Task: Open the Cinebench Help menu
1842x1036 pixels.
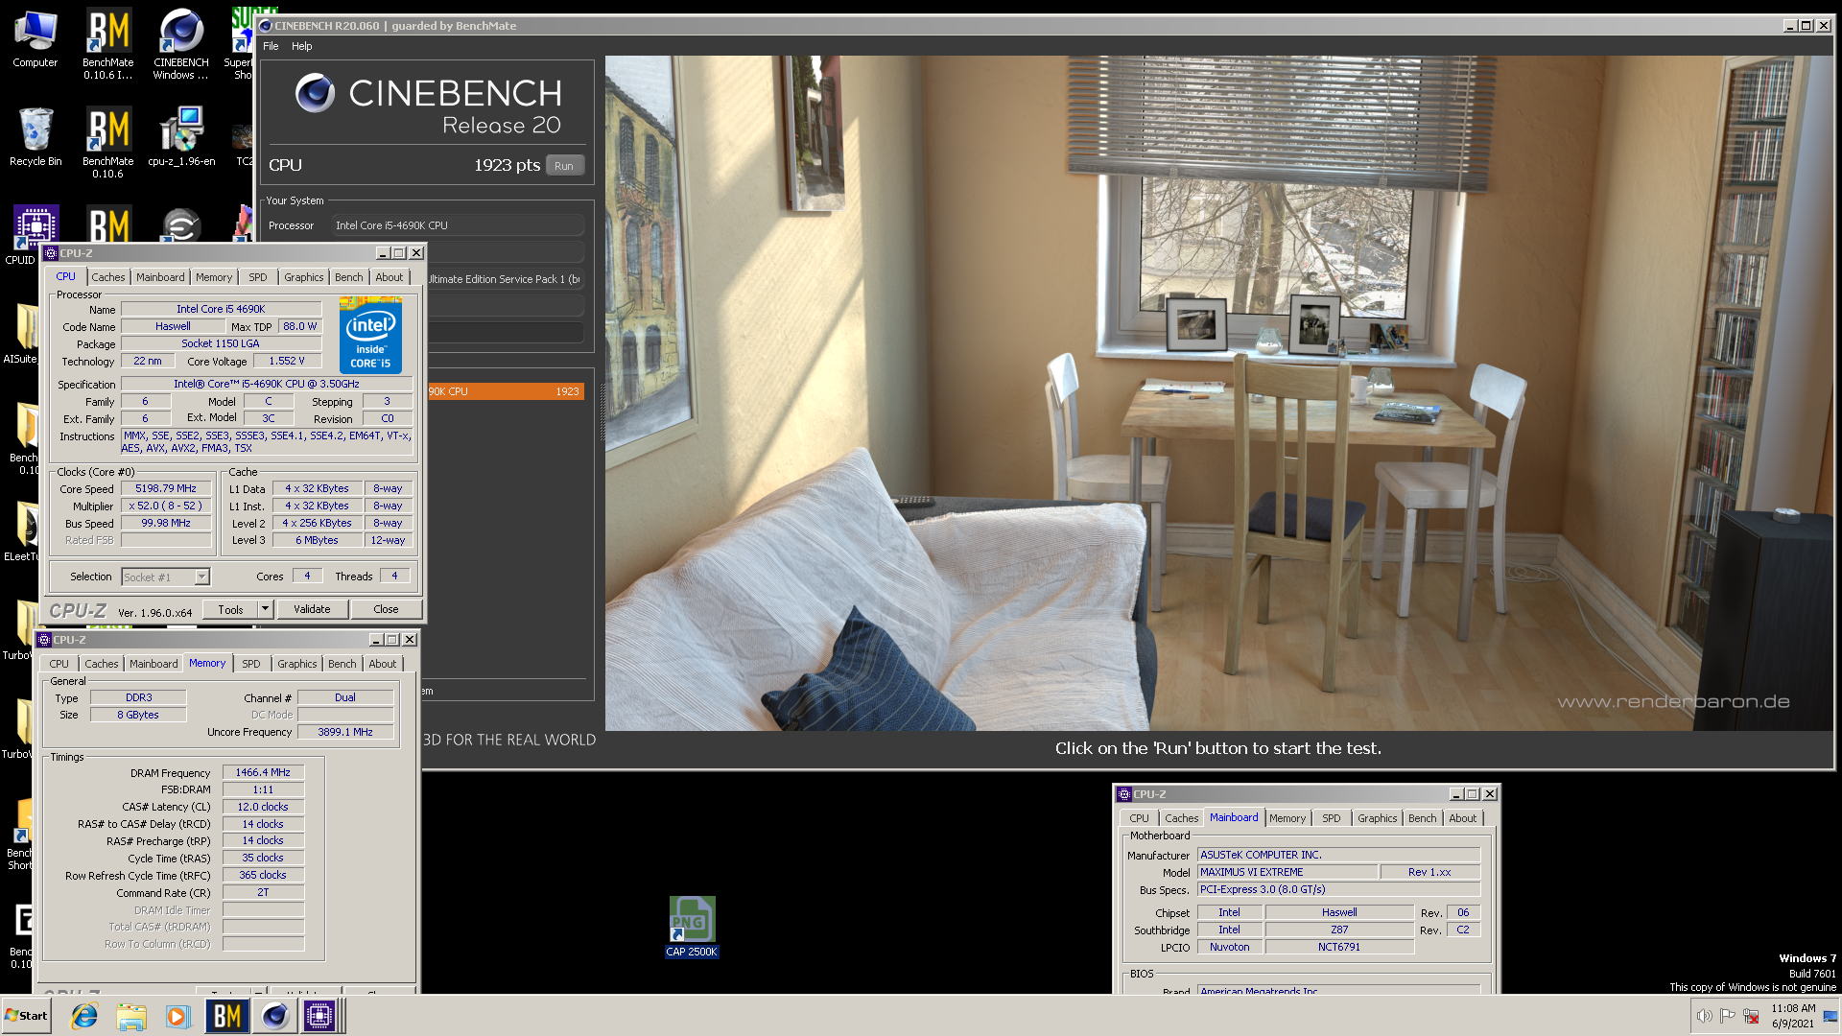Action: point(302,46)
